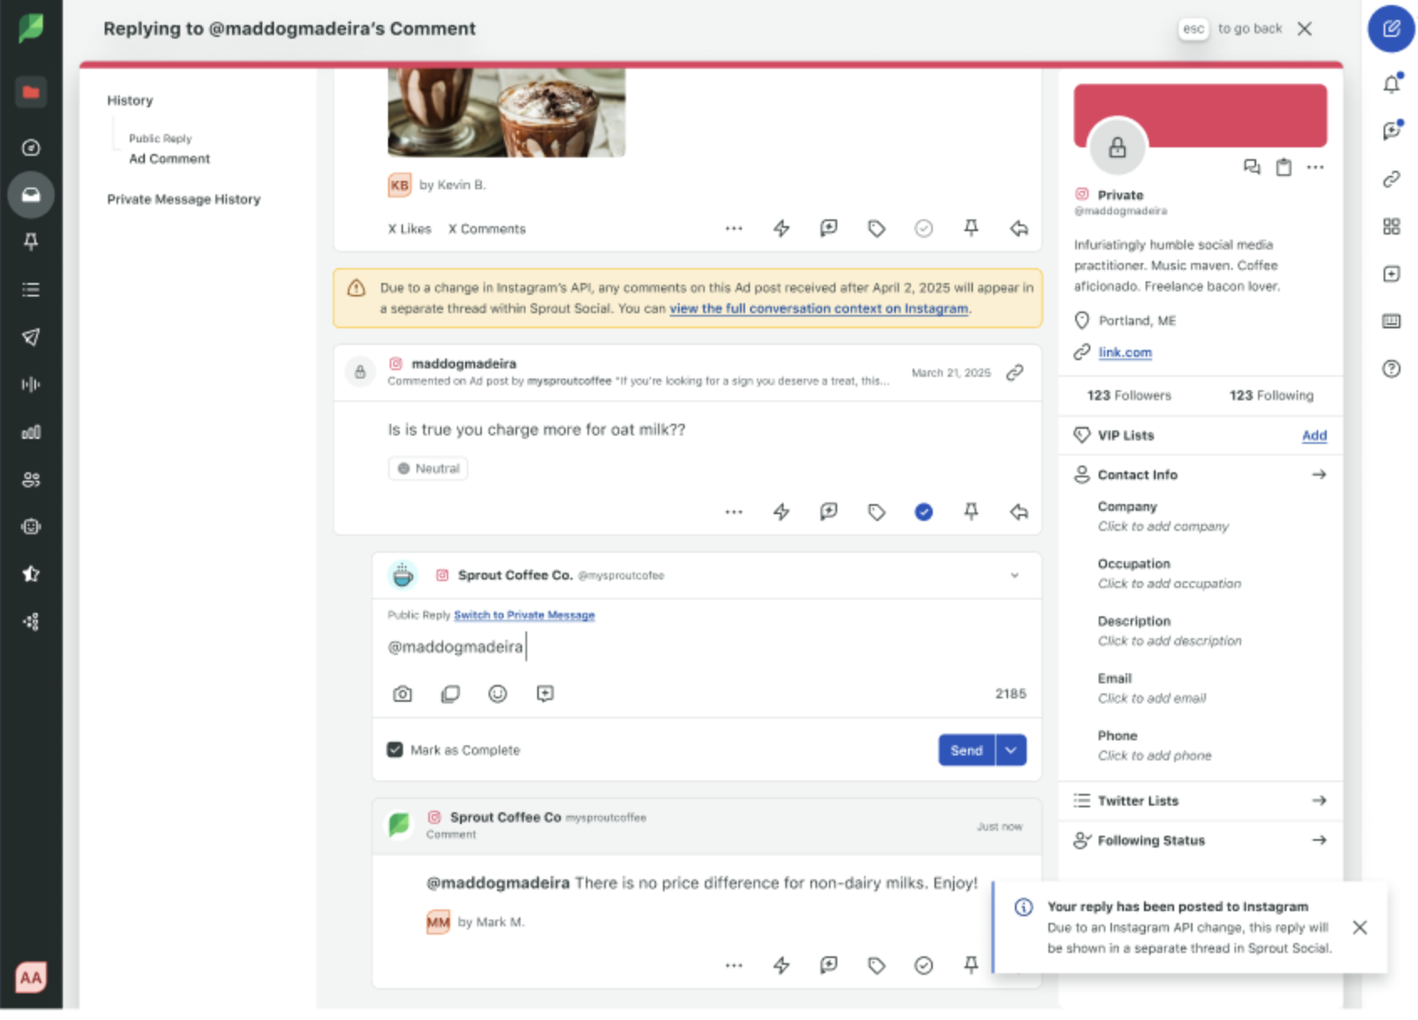Open the pin icon in left sidebar
This screenshot has height=1020, width=1418.
[x=31, y=243]
